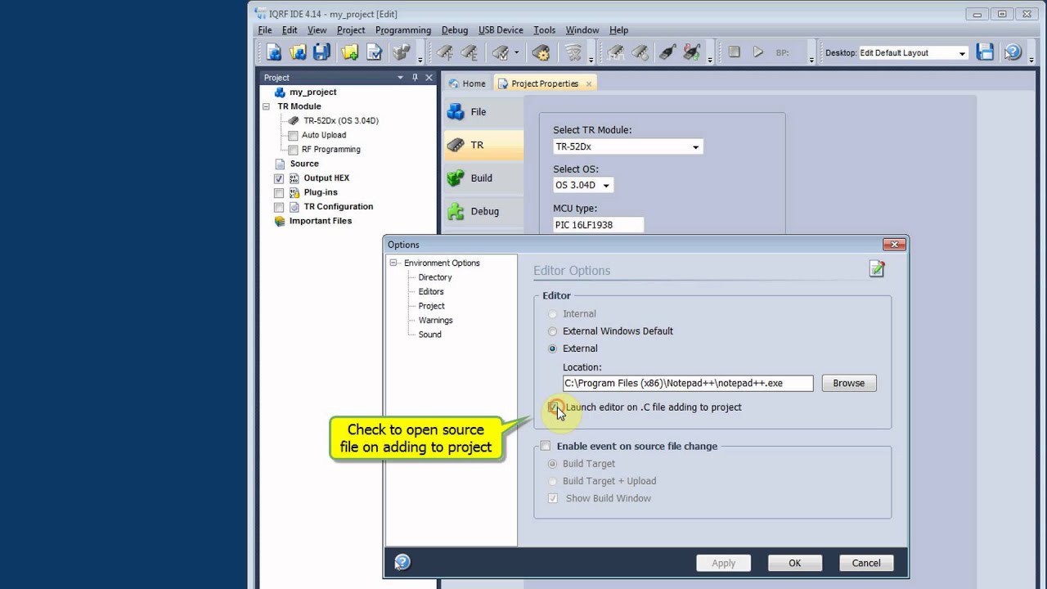Switch to the Home tab
Viewport: 1047px width, 589px height.
(467, 83)
